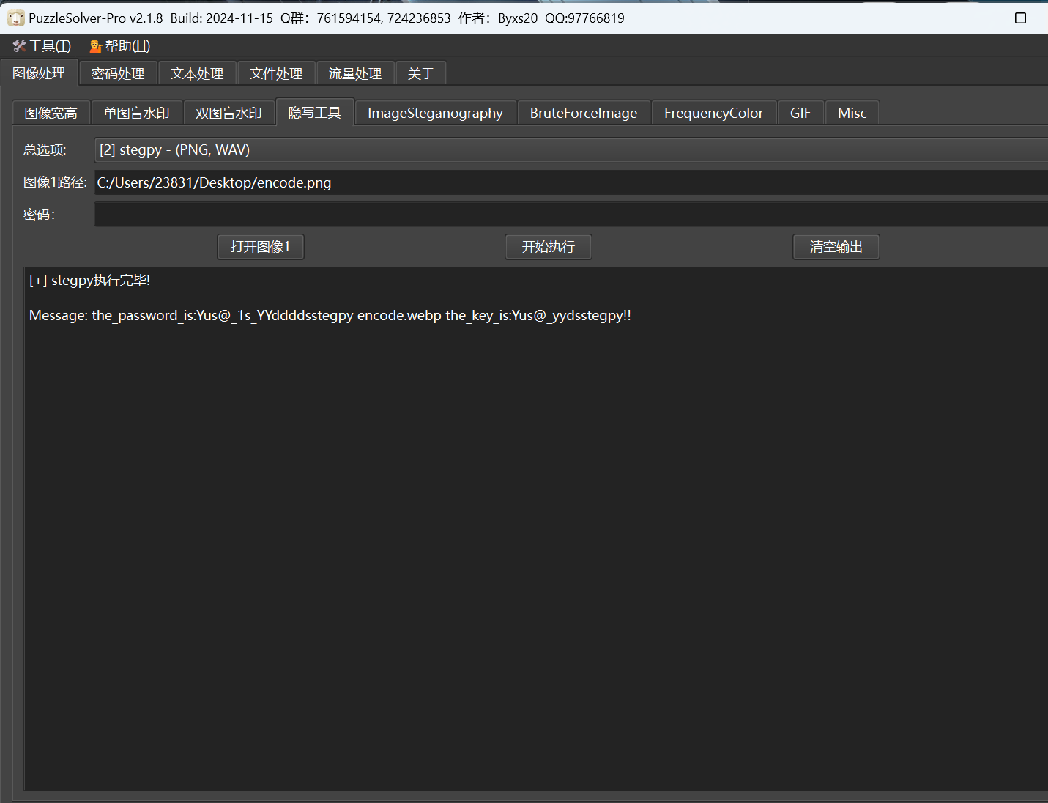
Task: Focus the 密码 password input field
Action: (571, 215)
